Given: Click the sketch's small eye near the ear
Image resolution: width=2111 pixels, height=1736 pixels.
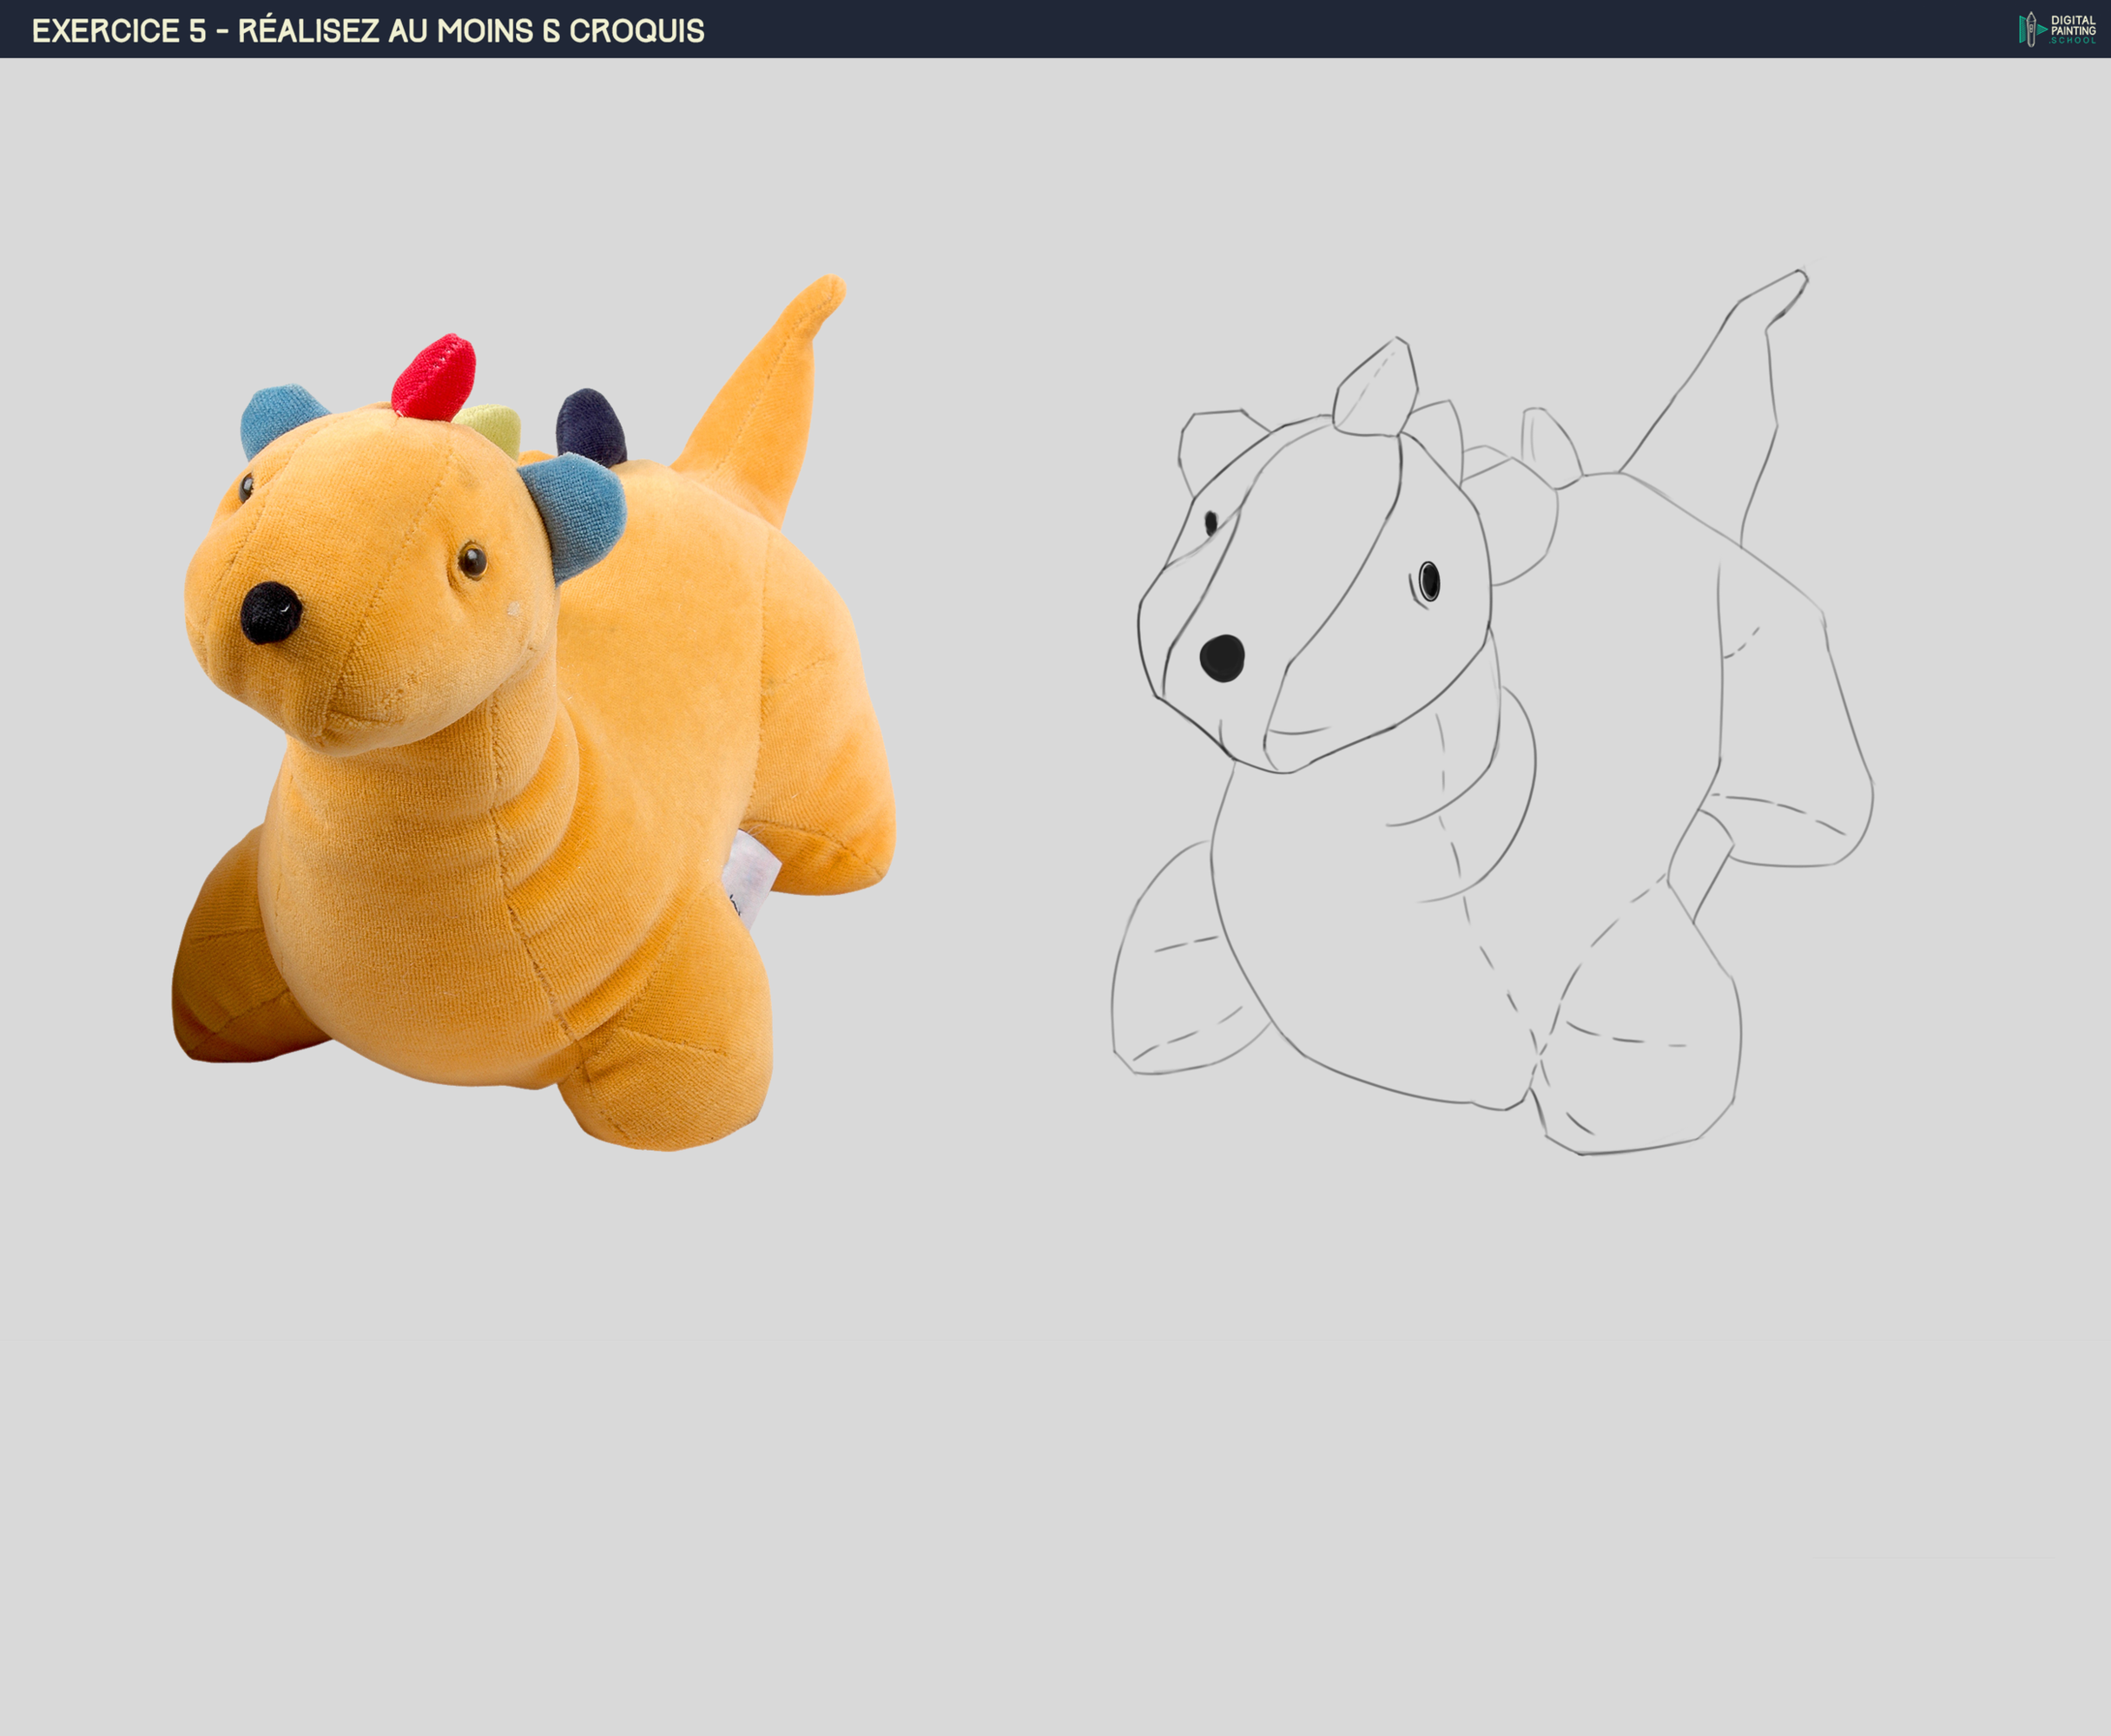Looking at the screenshot, I should 1211,522.
